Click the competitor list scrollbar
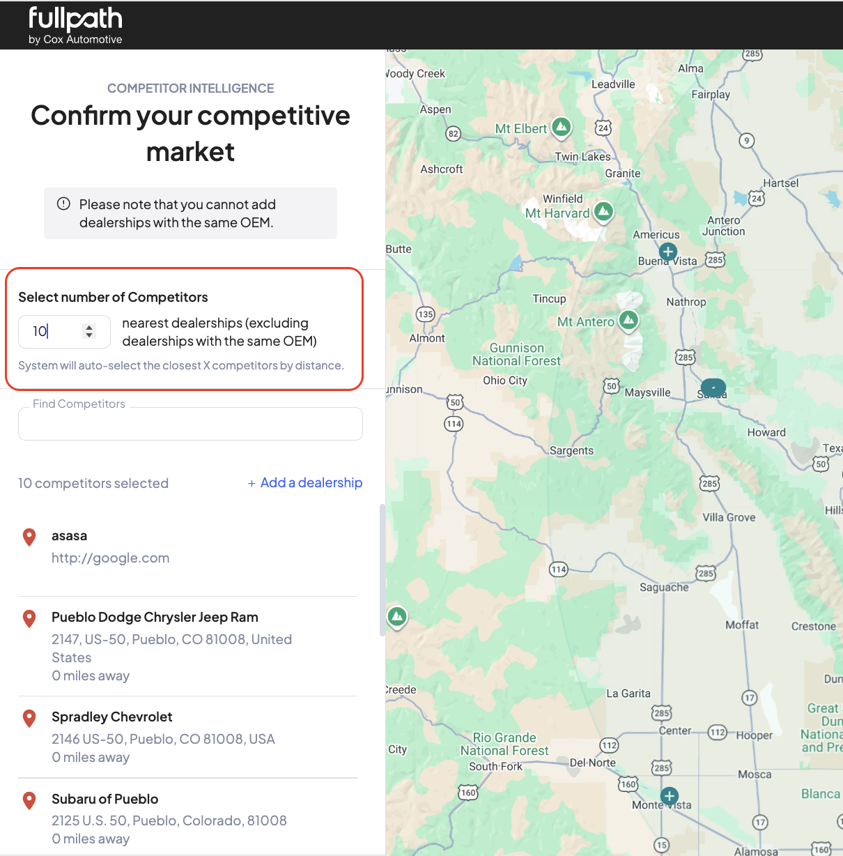The height and width of the screenshot is (856, 843). [382, 570]
